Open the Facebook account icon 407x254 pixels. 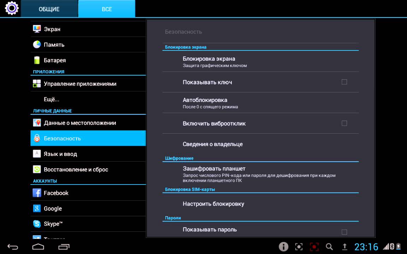[x=37, y=193]
